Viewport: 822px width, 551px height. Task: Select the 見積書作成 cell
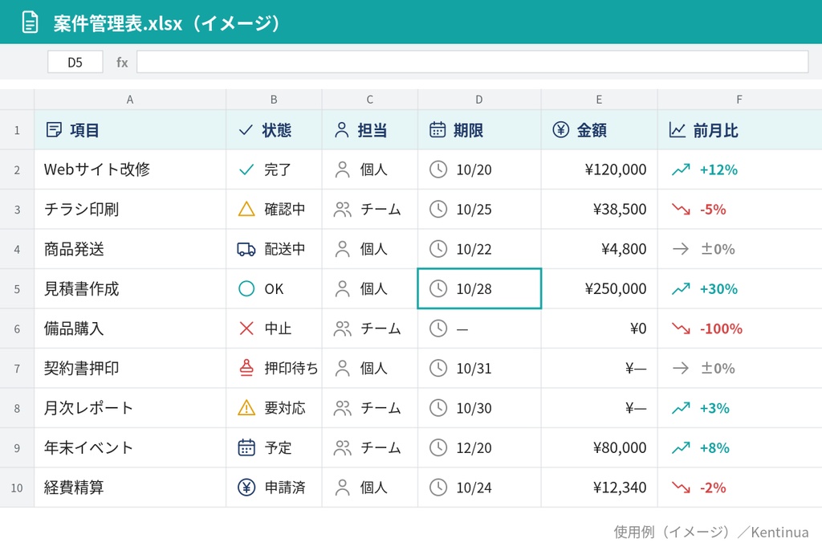(130, 288)
